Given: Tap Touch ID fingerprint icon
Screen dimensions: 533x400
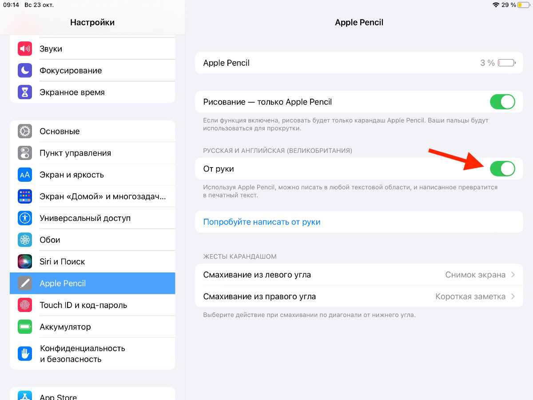Looking at the screenshot, I should pyautogui.click(x=25, y=305).
